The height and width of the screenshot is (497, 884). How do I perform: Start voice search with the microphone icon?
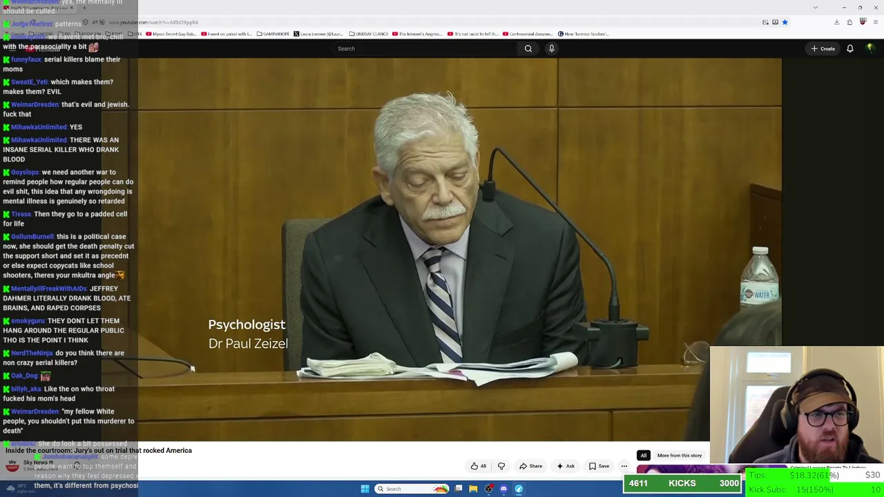point(551,48)
